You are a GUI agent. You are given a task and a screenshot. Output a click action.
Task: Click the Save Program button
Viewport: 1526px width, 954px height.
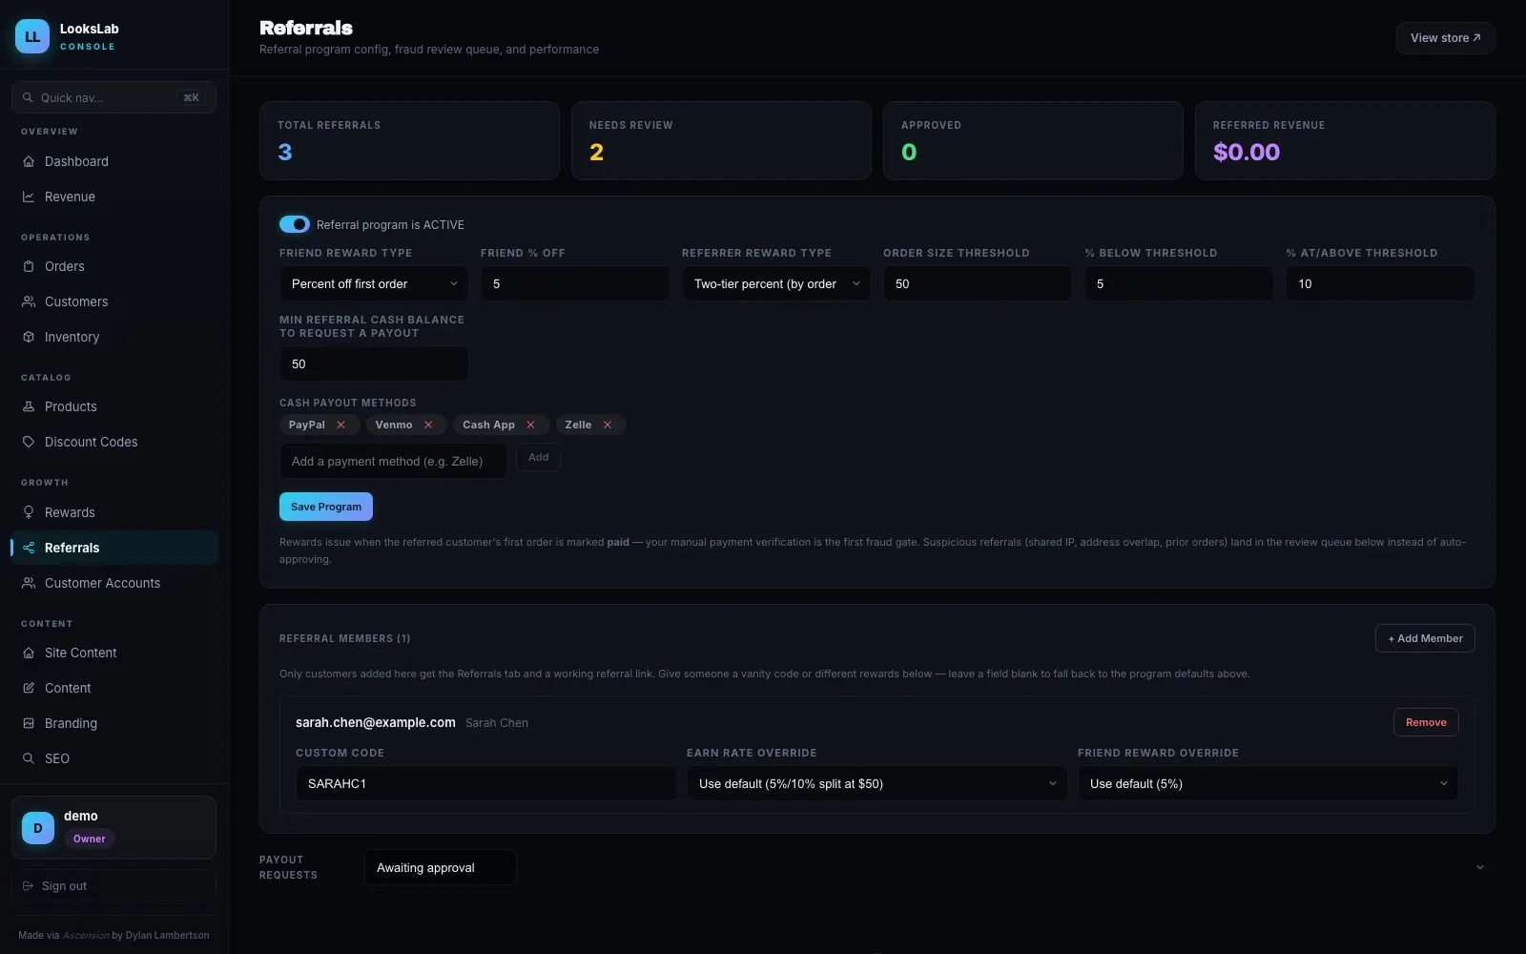pyautogui.click(x=326, y=507)
